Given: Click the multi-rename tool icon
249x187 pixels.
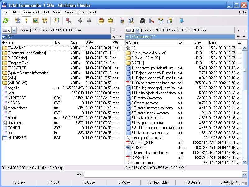Looking at the screenshot, I should (152, 21).
